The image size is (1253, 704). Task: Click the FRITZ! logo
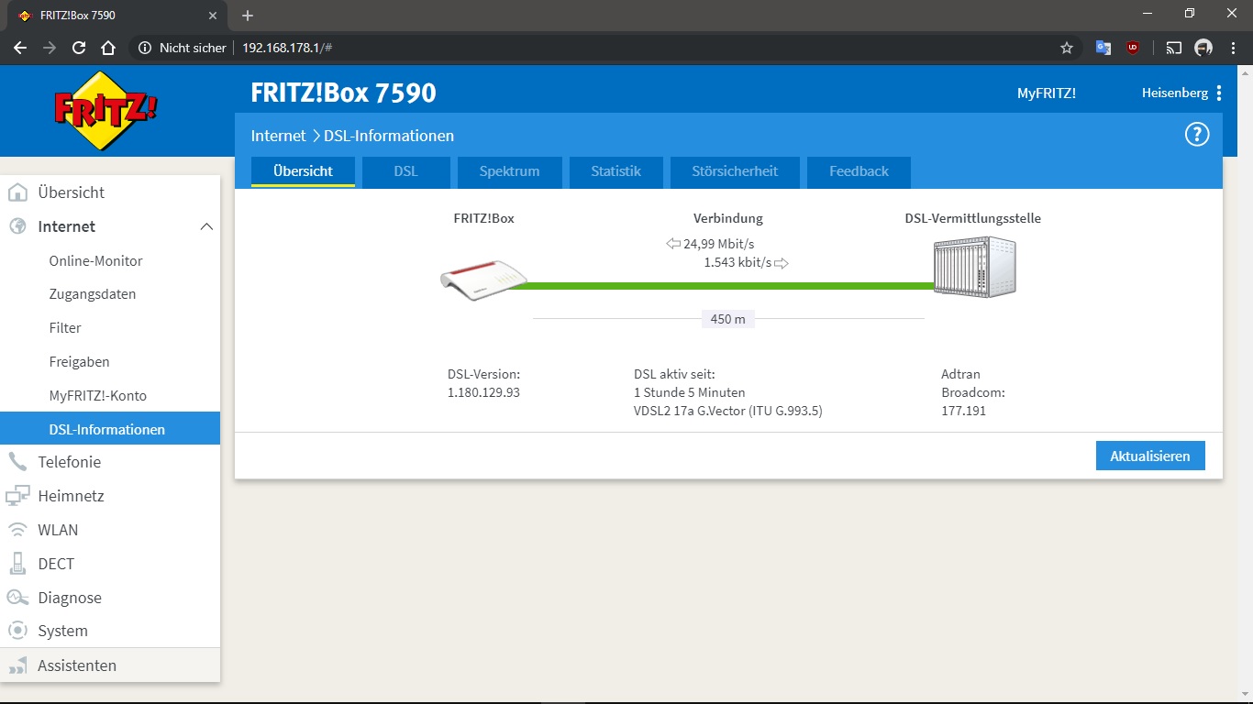click(x=106, y=111)
